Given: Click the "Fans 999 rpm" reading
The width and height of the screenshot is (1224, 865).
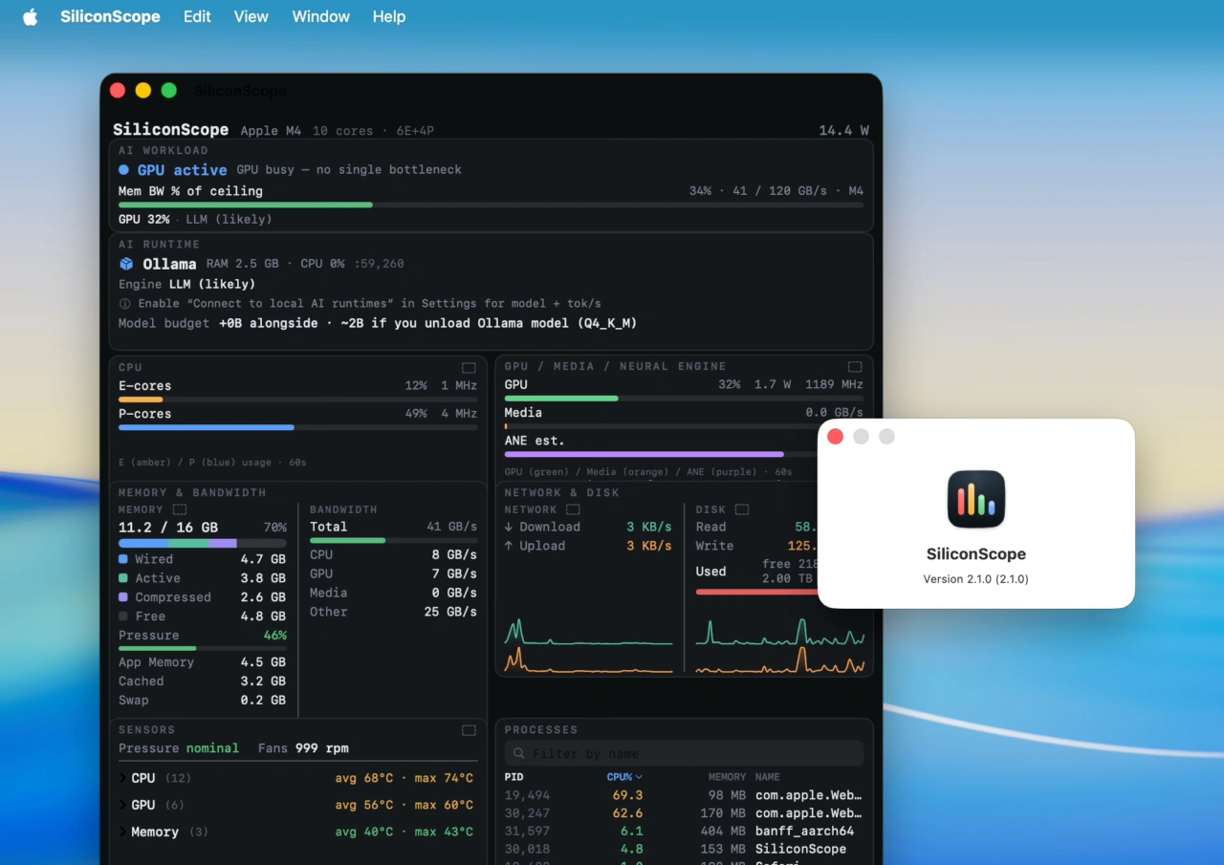Looking at the screenshot, I should 303,748.
